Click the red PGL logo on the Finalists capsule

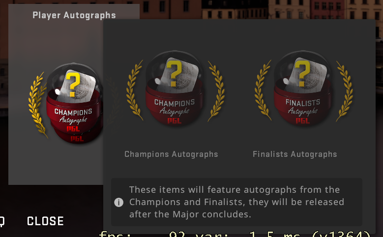point(303,120)
